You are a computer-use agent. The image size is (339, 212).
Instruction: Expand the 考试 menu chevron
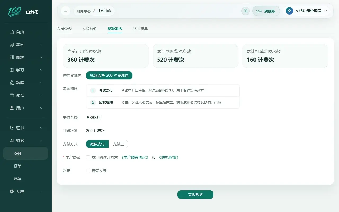(x=41, y=44)
